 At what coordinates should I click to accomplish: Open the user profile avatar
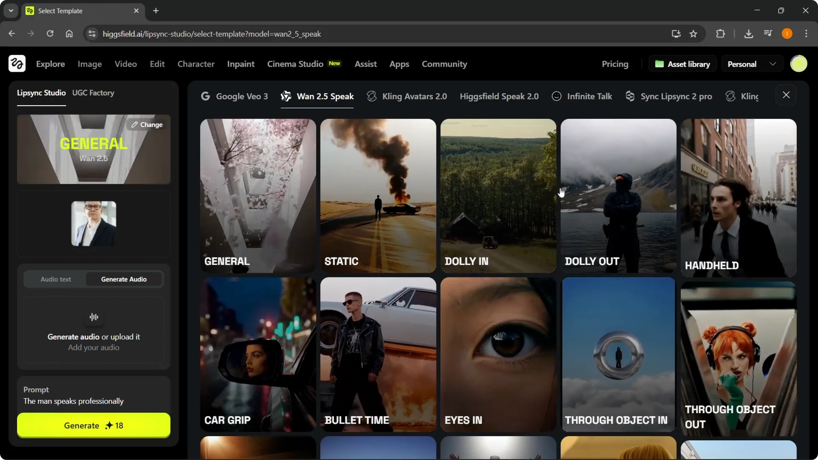[798, 64]
